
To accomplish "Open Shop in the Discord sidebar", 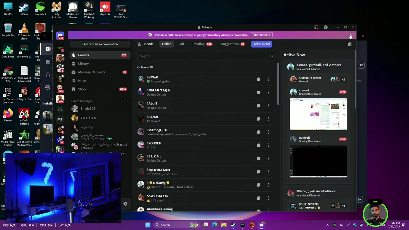I will 100,89.
